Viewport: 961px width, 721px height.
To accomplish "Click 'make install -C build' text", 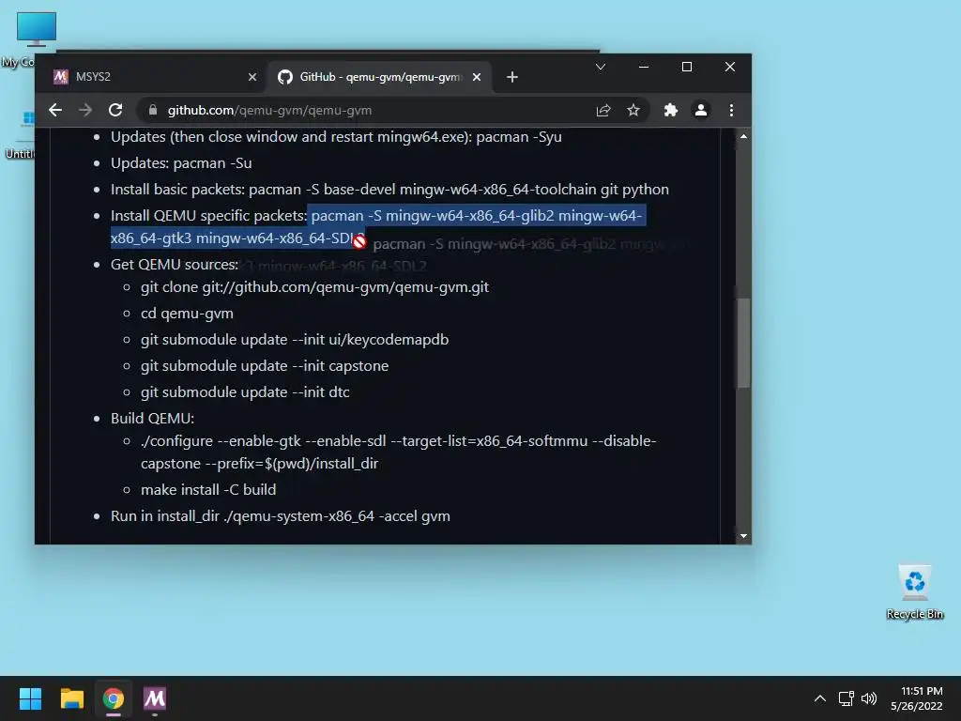I will click(x=208, y=490).
